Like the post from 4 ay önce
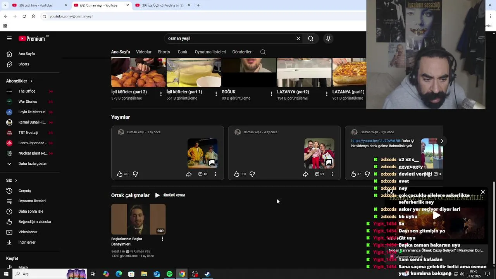The height and width of the screenshot is (279, 496). coord(236,174)
